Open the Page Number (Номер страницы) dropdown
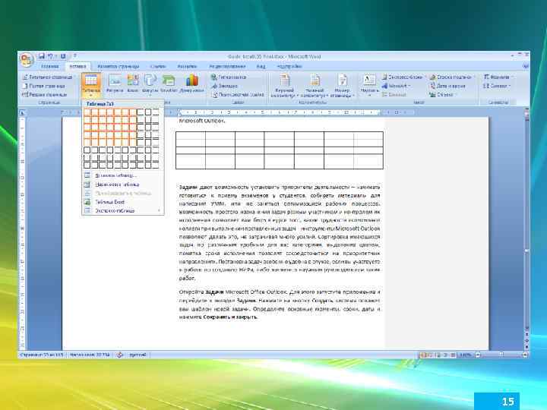The image size is (547, 410). click(x=342, y=85)
